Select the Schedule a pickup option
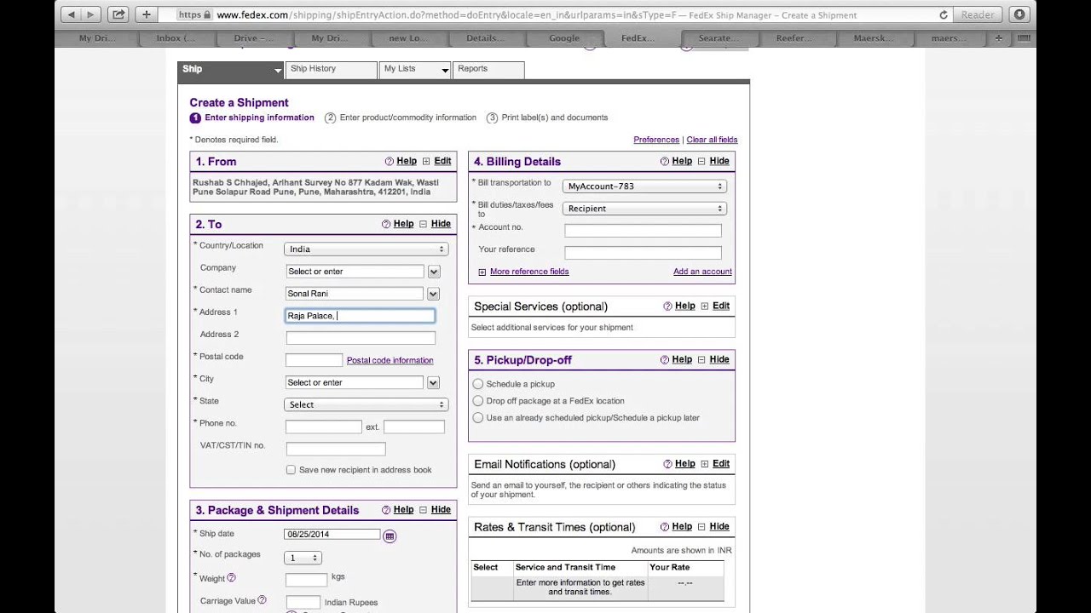This screenshot has height=613, width=1091. [x=477, y=384]
